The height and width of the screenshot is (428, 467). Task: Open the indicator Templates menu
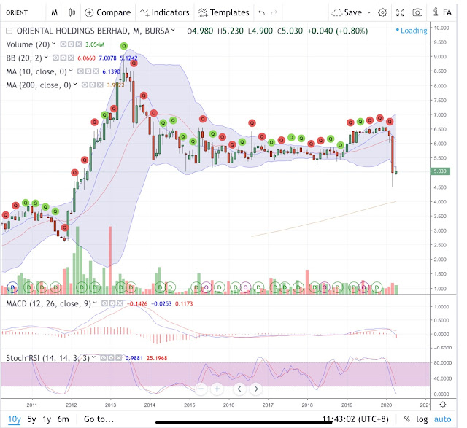click(224, 12)
